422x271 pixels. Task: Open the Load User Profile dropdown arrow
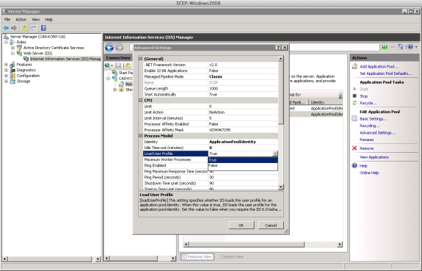click(275, 153)
